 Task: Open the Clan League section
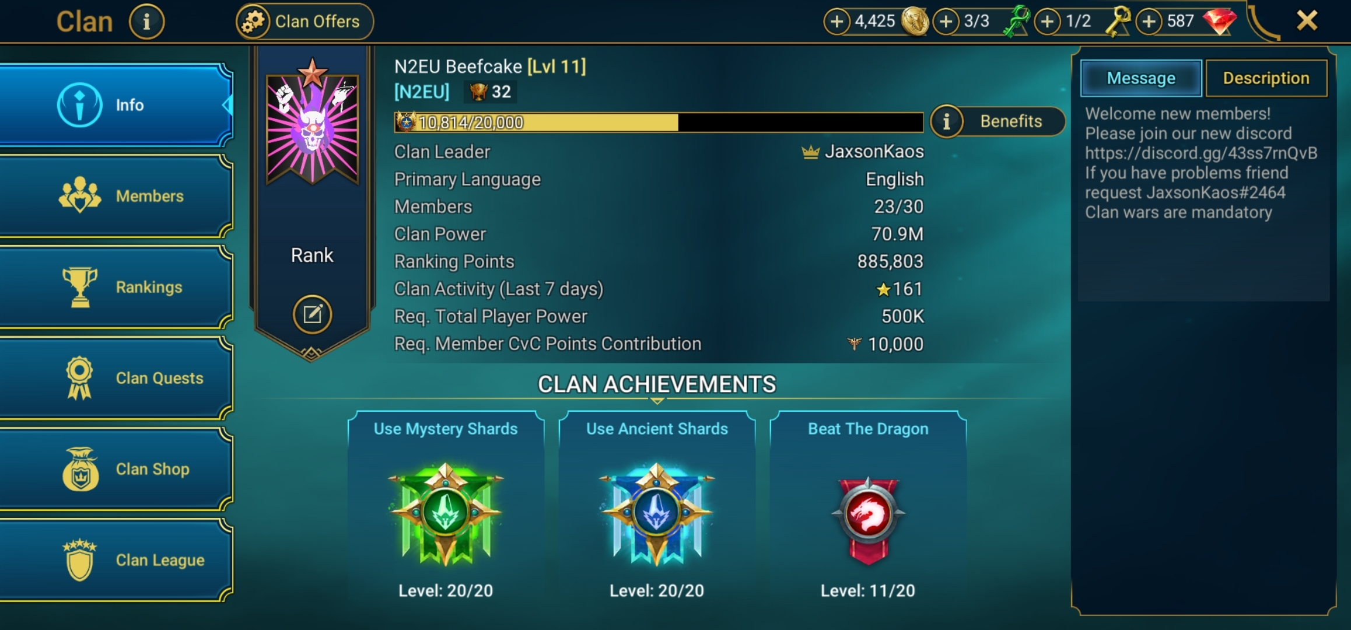[x=116, y=560]
